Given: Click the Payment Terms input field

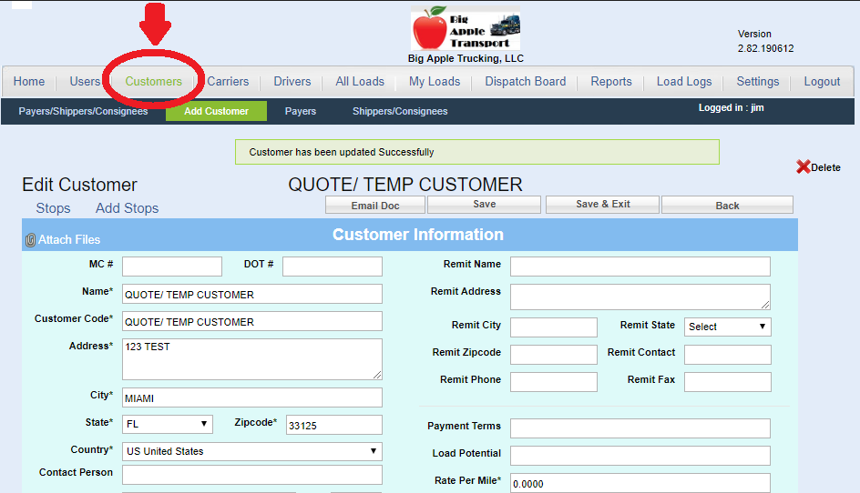Looking at the screenshot, I should click(x=640, y=428).
